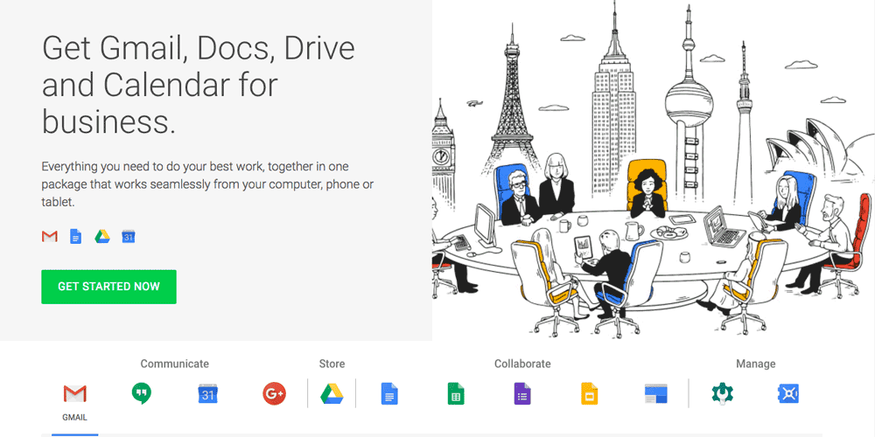The width and height of the screenshot is (875, 437).
Task: Select the yellow Slides icon
Action: [x=589, y=393]
